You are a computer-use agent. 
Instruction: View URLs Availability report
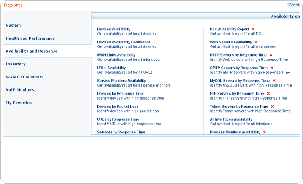[x=111, y=68]
